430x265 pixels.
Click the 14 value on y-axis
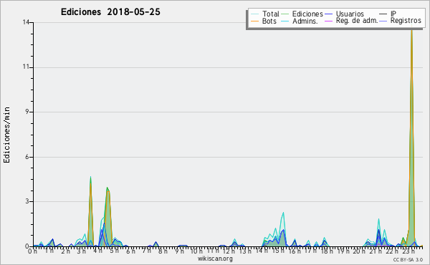pos(26,22)
